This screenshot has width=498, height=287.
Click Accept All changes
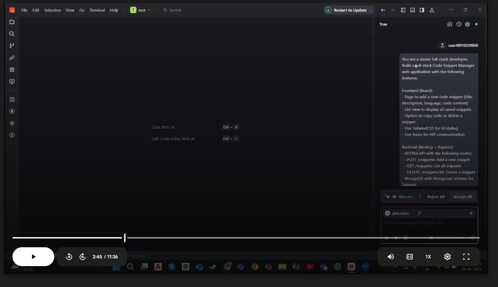[463, 197]
